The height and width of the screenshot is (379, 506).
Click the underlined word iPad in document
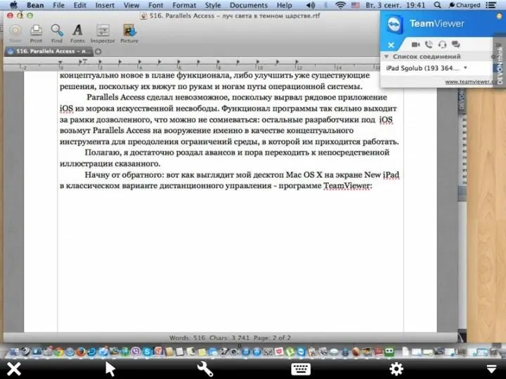pos(391,175)
